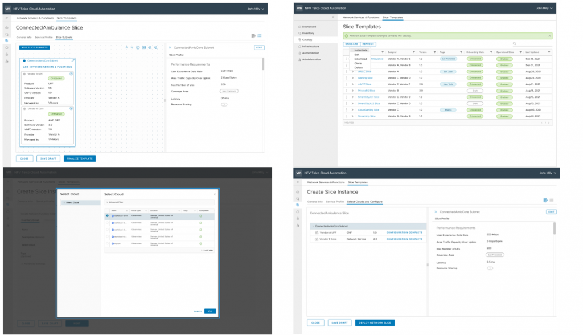Click the Onboard button
This screenshot has height=335, width=583.
click(x=351, y=44)
